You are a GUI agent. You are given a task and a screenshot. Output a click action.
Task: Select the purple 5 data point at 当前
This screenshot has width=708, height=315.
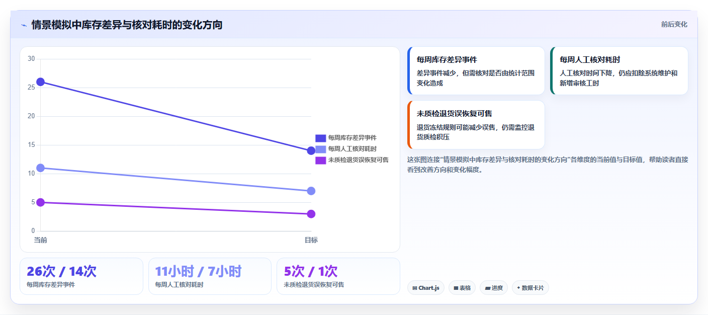[41, 202]
